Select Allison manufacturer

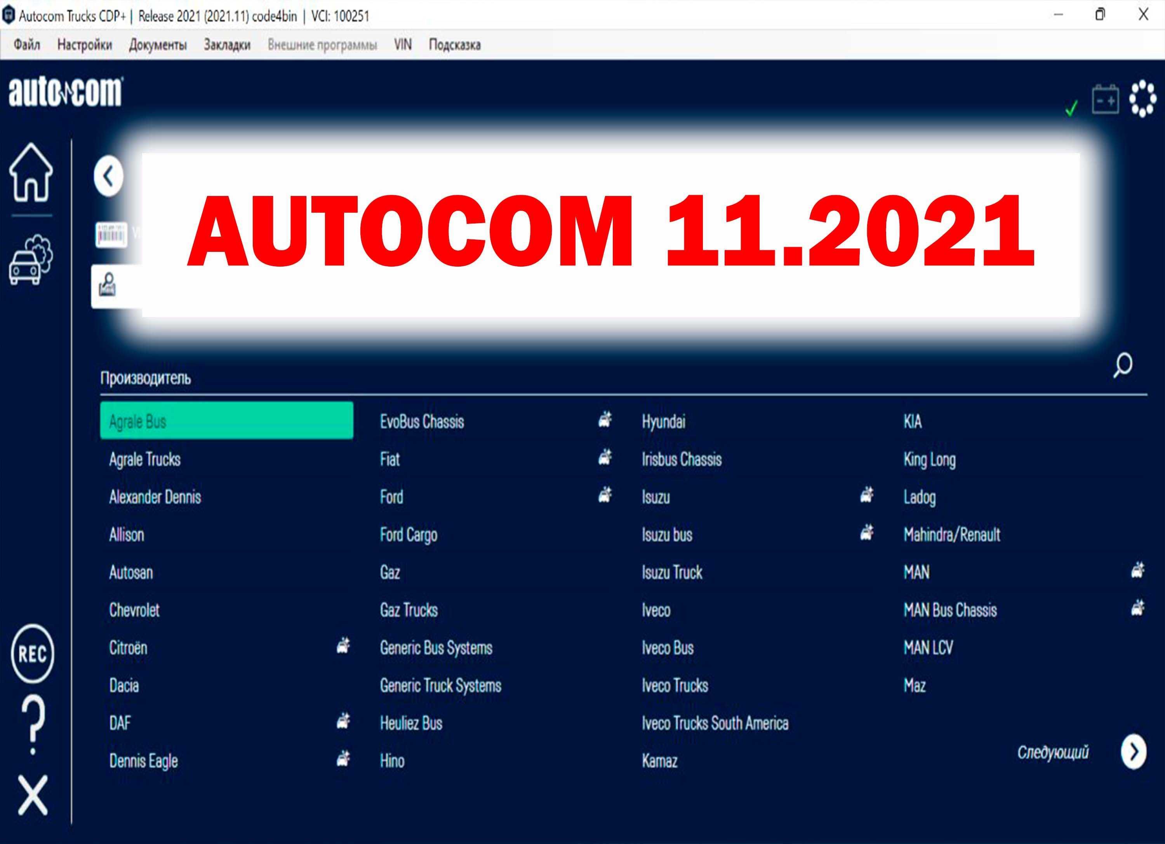[126, 534]
